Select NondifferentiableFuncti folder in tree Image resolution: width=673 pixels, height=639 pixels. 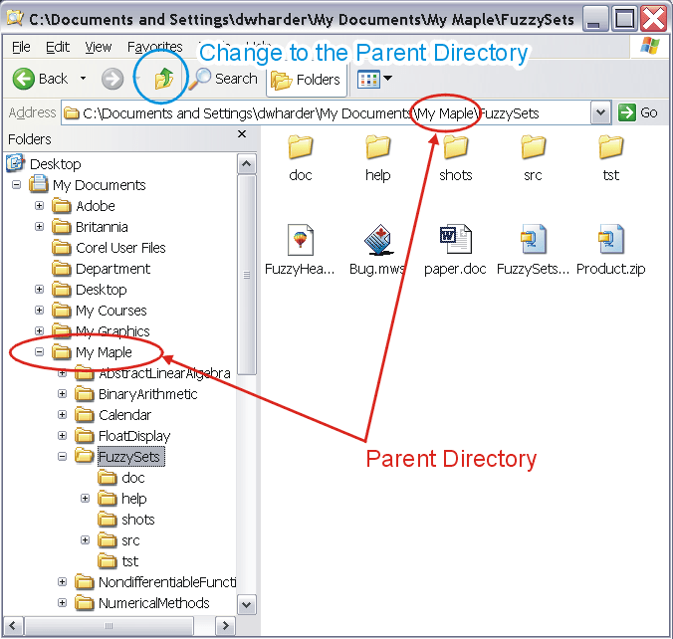pyautogui.click(x=155, y=582)
